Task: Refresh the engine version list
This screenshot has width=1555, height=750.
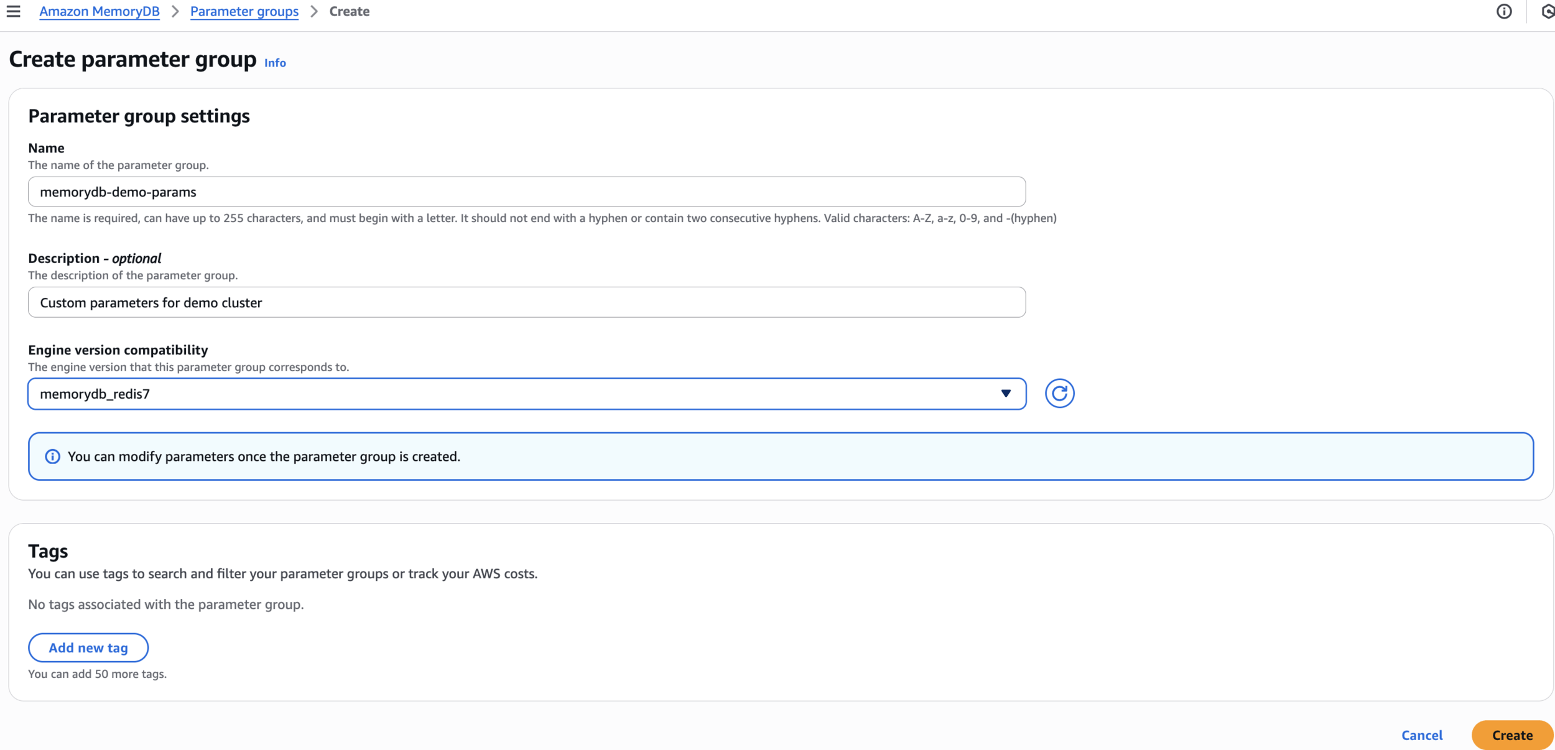Action: tap(1059, 393)
